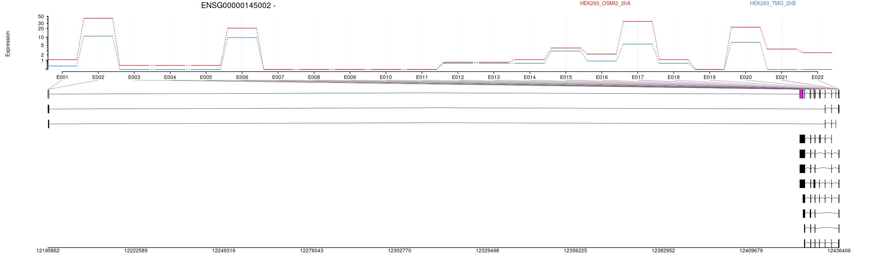The width and height of the screenshot is (879, 256).
Task: Click exon label E002
Action: [x=98, y=77]
